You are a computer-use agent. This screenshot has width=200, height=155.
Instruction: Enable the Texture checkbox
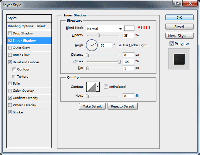tap(14, 77)
